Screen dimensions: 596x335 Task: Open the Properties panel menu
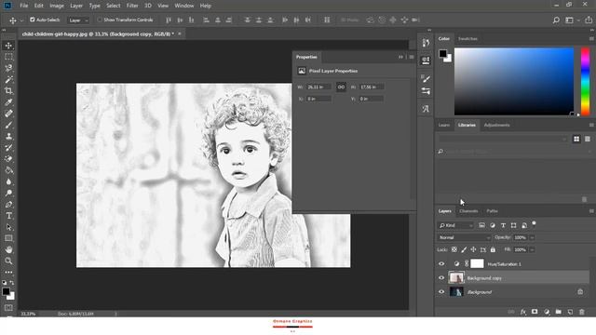[x=412, y=57]
